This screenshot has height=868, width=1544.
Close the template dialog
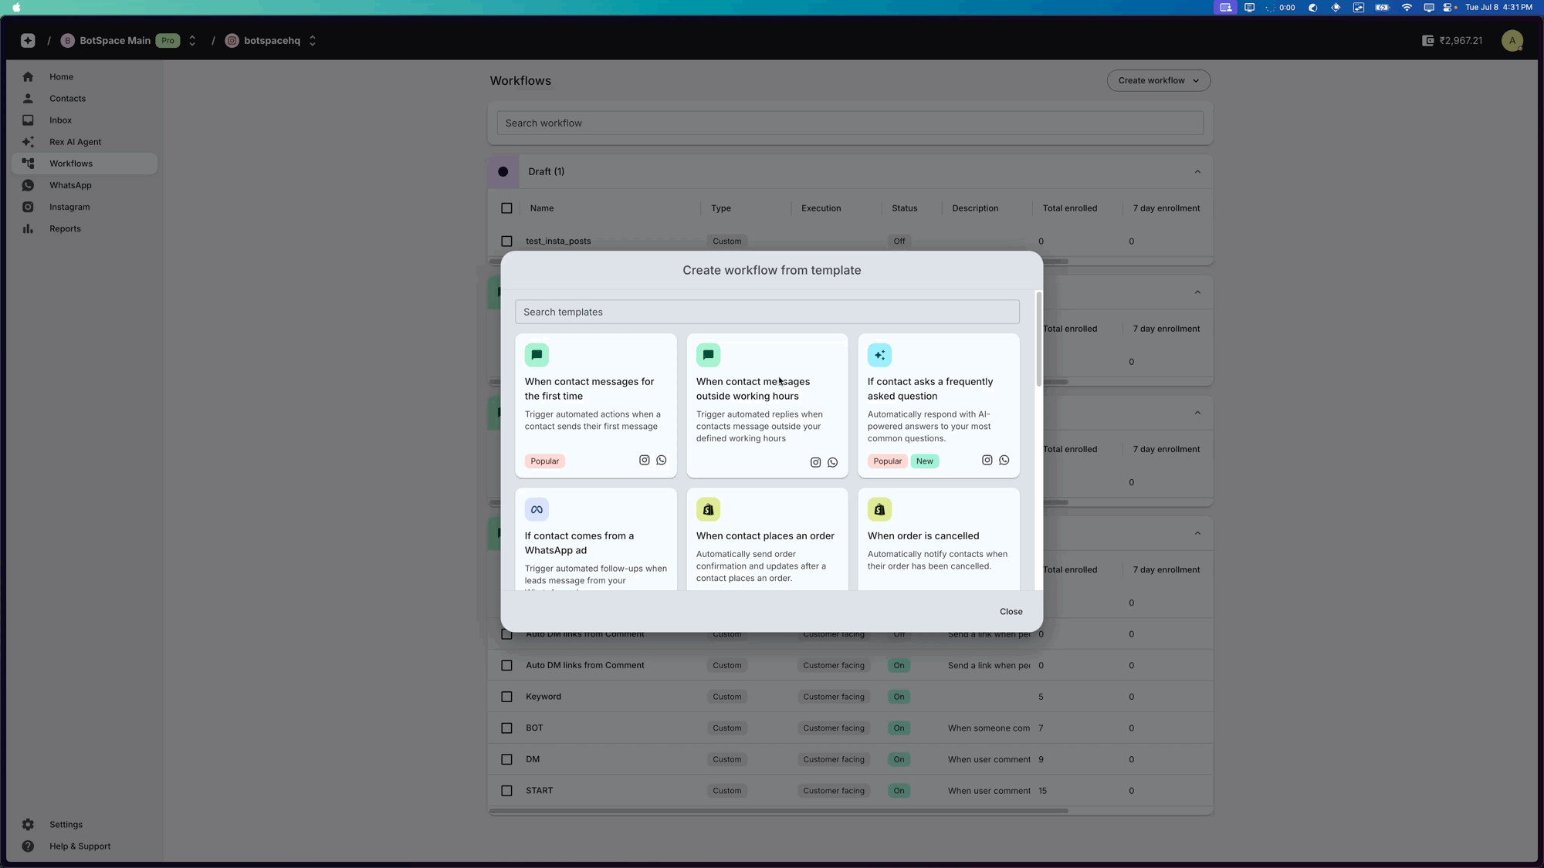pyautogui.click(x=1011, y=611)
